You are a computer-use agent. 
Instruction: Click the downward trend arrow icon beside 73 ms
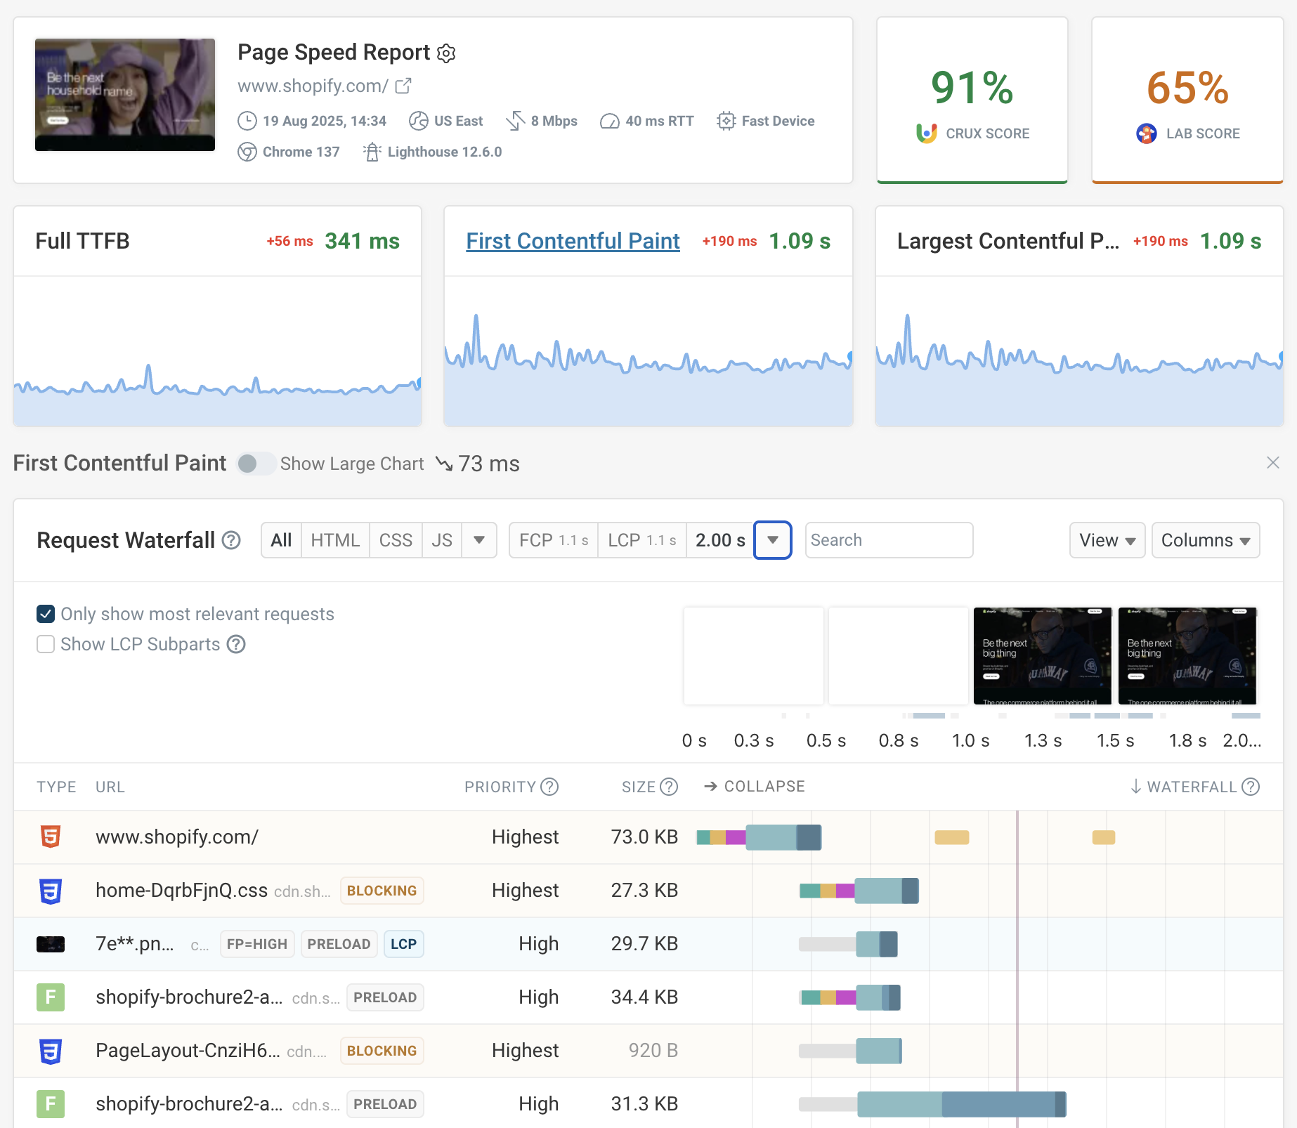tap(444, 464)
